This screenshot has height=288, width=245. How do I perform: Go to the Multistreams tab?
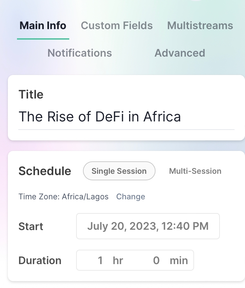click(x=200, y=26)
